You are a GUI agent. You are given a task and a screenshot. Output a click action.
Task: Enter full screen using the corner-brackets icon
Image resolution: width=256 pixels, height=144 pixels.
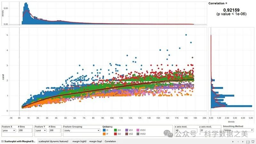(x=247, y=141)
